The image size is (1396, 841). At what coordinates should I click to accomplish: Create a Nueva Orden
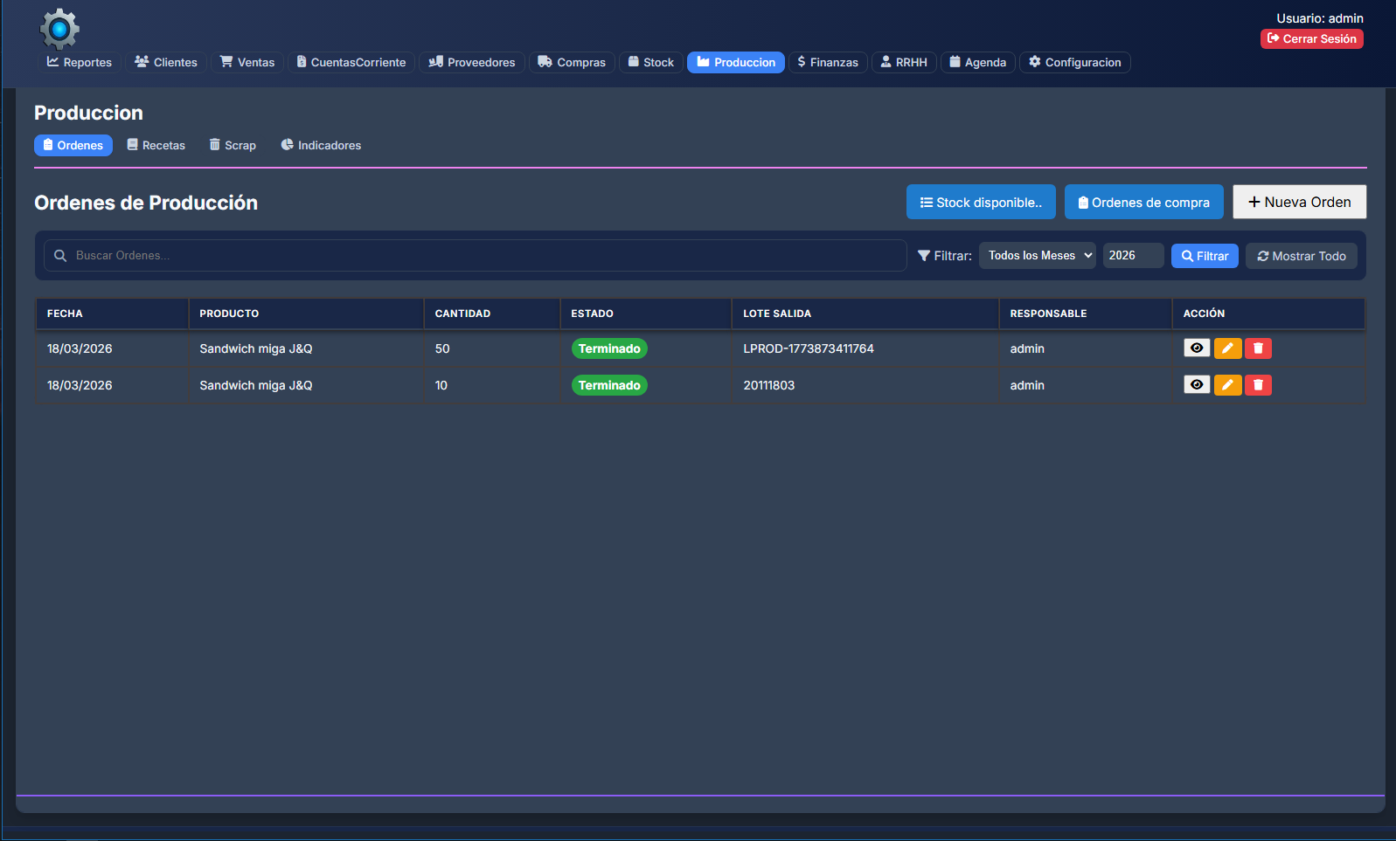(x=1300, y=202)
